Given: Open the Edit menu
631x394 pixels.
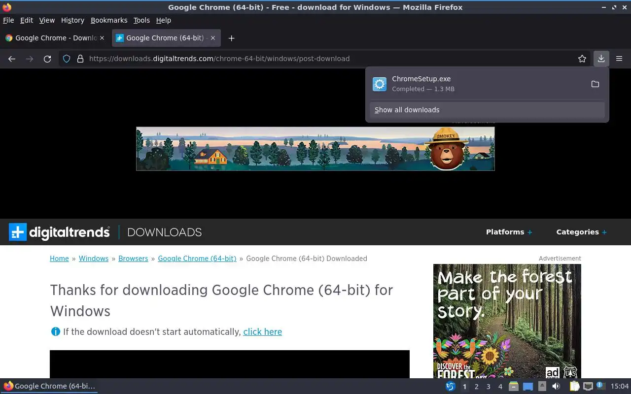Looking at the screenshot, I should [x=27, y=20].
